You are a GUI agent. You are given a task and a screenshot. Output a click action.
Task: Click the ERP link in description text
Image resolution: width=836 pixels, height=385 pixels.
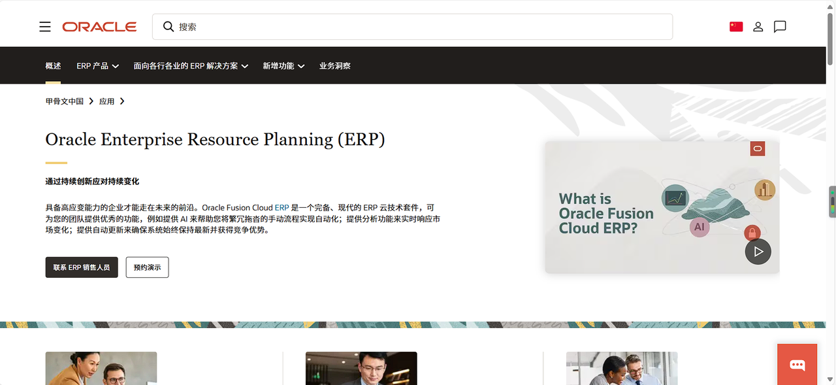coord(281,207)
